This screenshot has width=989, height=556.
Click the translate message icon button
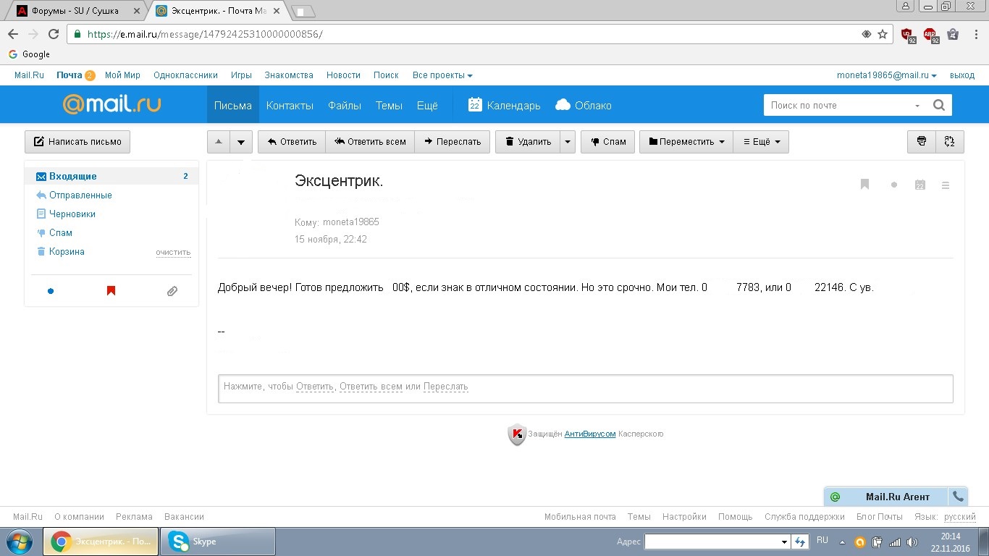pyautogui.click(x=949, y=142)
